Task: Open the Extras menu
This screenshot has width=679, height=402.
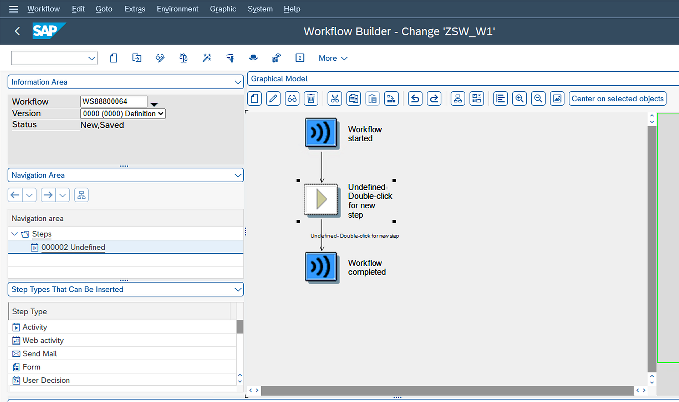Action: click(x=135, y=9)
